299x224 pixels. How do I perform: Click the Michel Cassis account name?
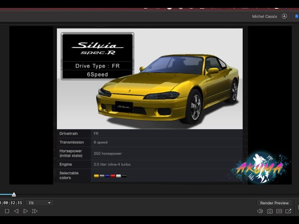(264, 17)
